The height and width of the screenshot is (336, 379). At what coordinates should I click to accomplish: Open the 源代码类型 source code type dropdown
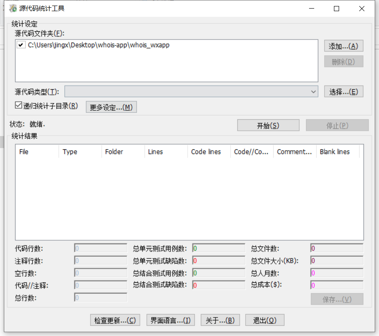point(313,91)
